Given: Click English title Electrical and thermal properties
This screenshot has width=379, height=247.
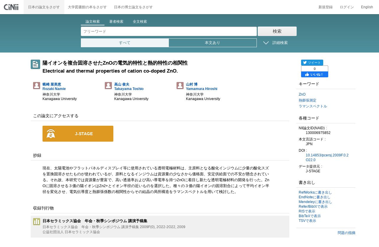Looking at the screenshot, I should point(110,71).
